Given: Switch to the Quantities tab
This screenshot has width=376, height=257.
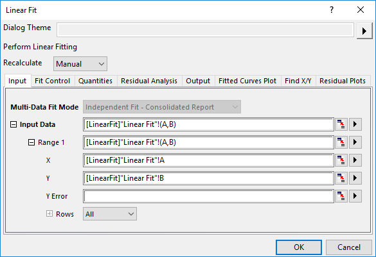Looking at the screenshot, I should 95,81.
